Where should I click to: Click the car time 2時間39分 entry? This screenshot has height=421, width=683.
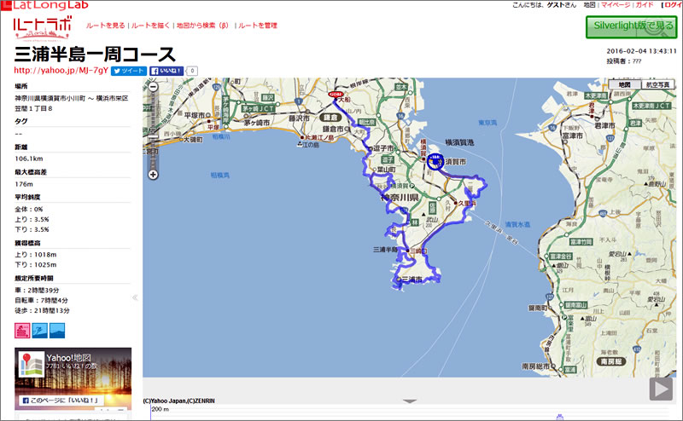coord(37,291)
